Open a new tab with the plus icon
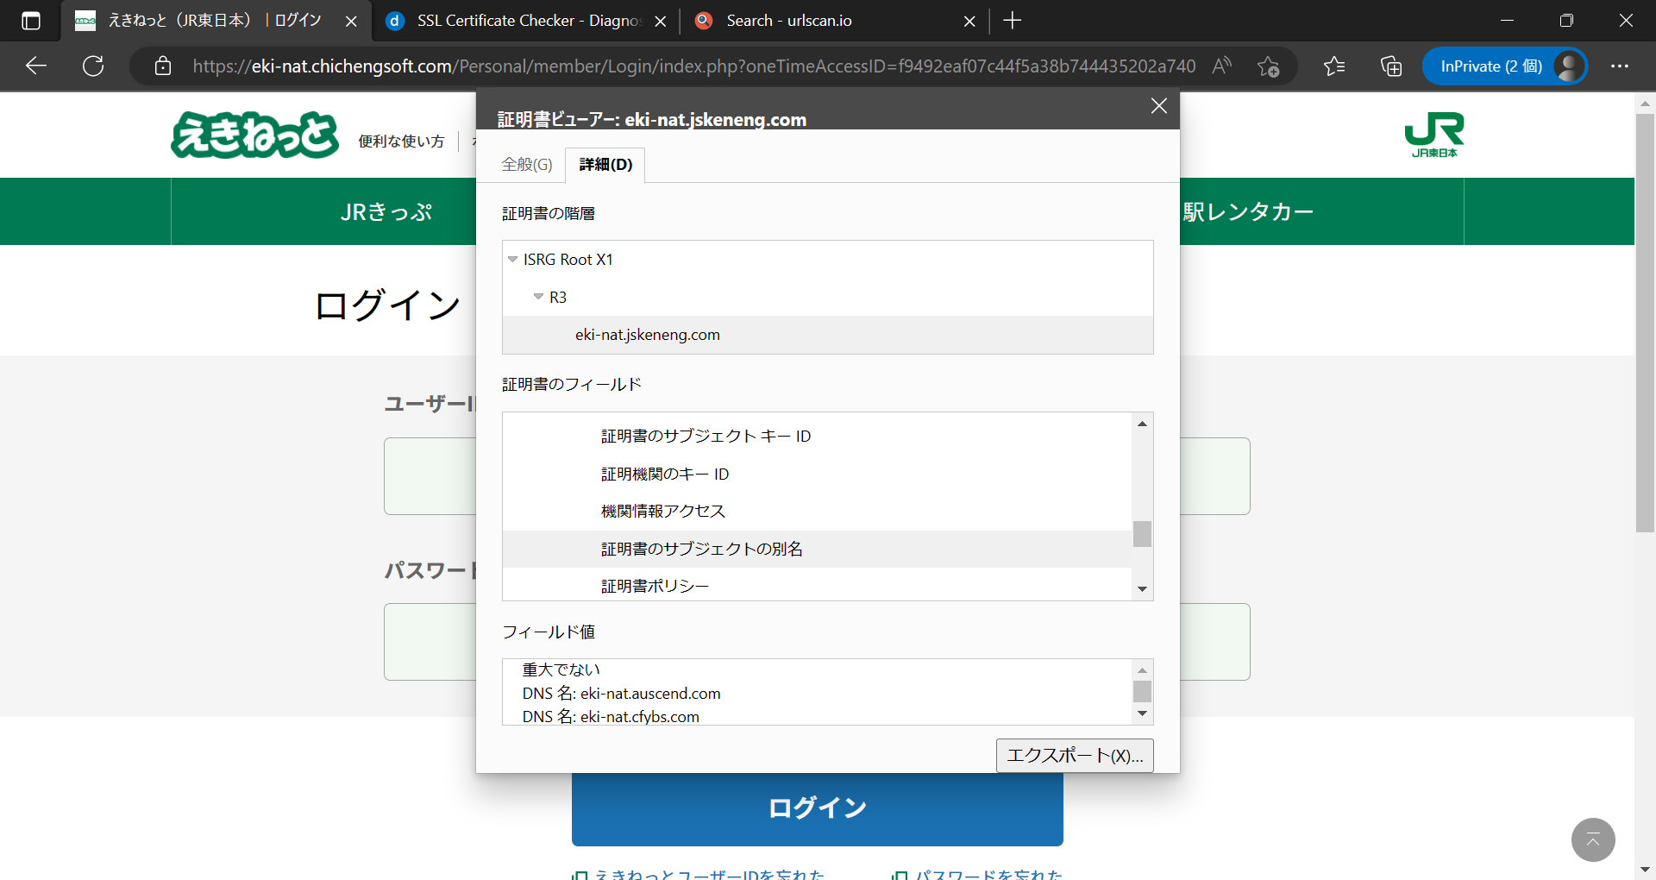 tap(1013, 21)
